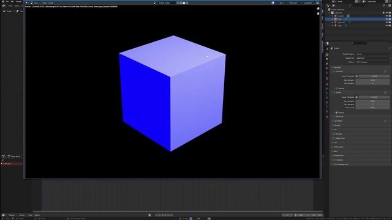The width and height of the screenshot is (392, 220).
Task: Click the Slot 1 selector
Action: [x=282, y=3]
